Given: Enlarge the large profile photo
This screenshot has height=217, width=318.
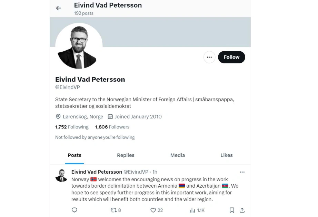Looking at the screenshot, I should [79, 46].
